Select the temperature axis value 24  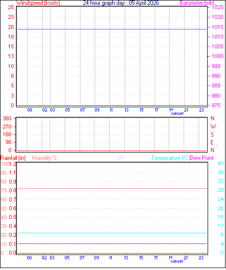(x=221, y=199)
